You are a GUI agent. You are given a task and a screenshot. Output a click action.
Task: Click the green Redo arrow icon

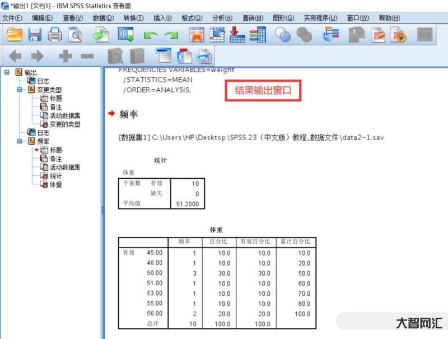[171, 36]
